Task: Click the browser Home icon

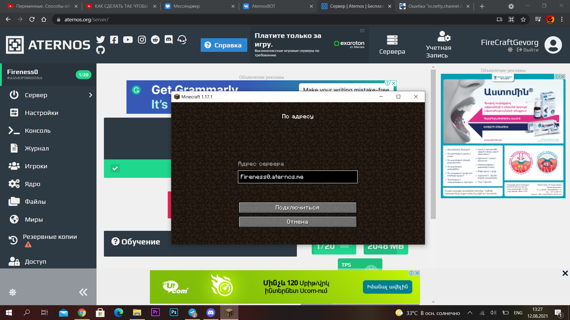Action: click(44, 19)
